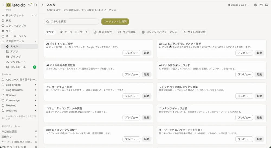The height and width of the screenshot is (148, 271).
Task: Open the Meet-up folder
Action: 19,105
